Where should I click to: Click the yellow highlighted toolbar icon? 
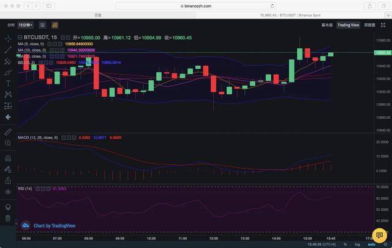(x=55, y=25)
